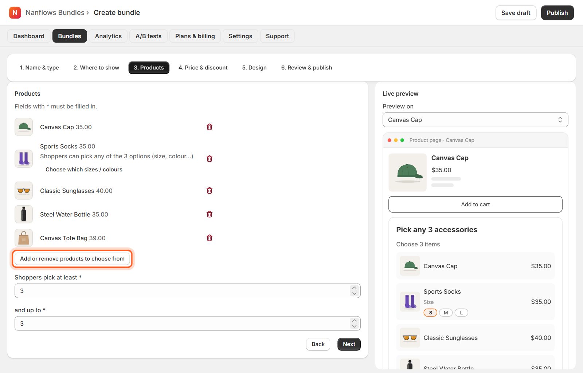Open the Support tab

(x=277, y=36)
